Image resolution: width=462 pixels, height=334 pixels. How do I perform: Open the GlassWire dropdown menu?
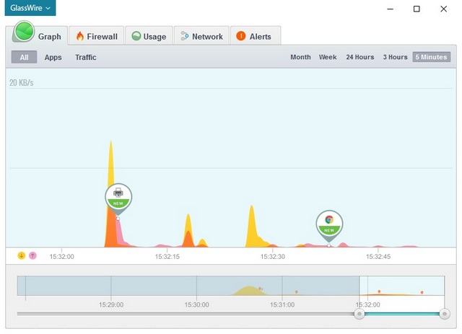(30, 8)
